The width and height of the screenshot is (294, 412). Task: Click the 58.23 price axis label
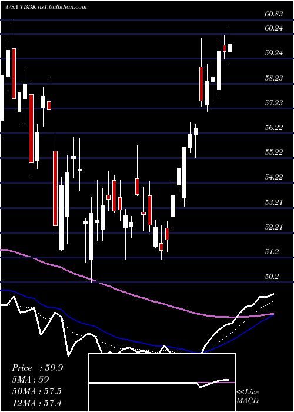274,78
